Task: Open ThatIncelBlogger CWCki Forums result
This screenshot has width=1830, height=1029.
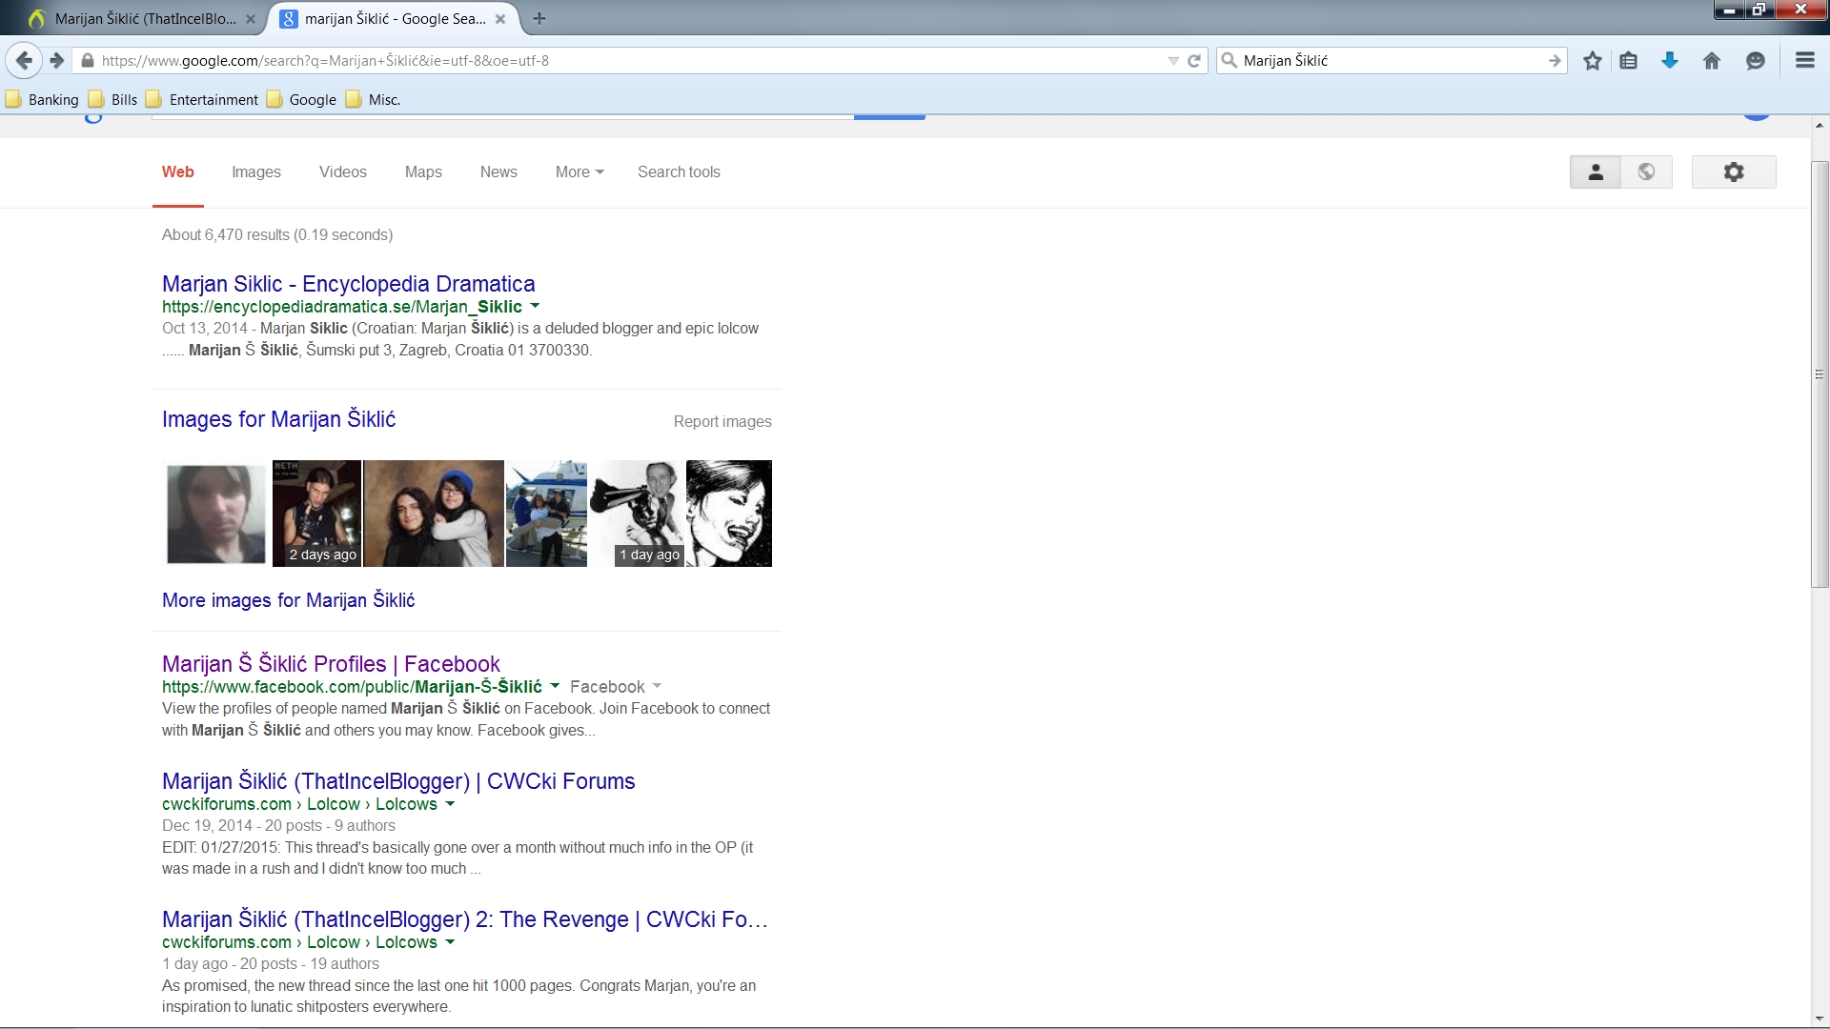Action: coord(398,781)
